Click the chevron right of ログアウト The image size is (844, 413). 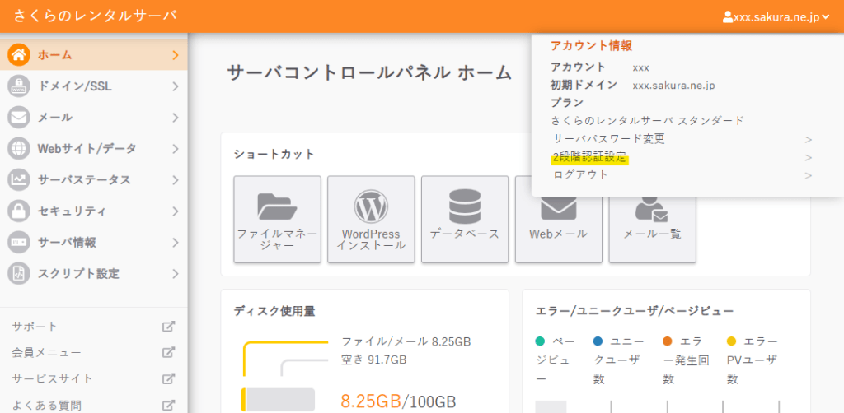coord(808,175)
